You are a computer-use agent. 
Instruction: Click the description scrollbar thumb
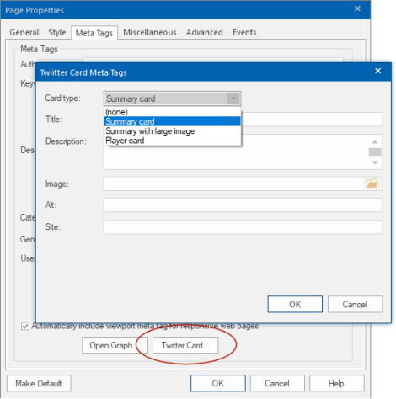pyautogui.click(x=375, y=152)
